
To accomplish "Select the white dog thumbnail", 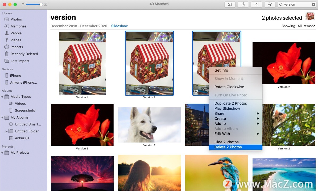I will 150,125.
